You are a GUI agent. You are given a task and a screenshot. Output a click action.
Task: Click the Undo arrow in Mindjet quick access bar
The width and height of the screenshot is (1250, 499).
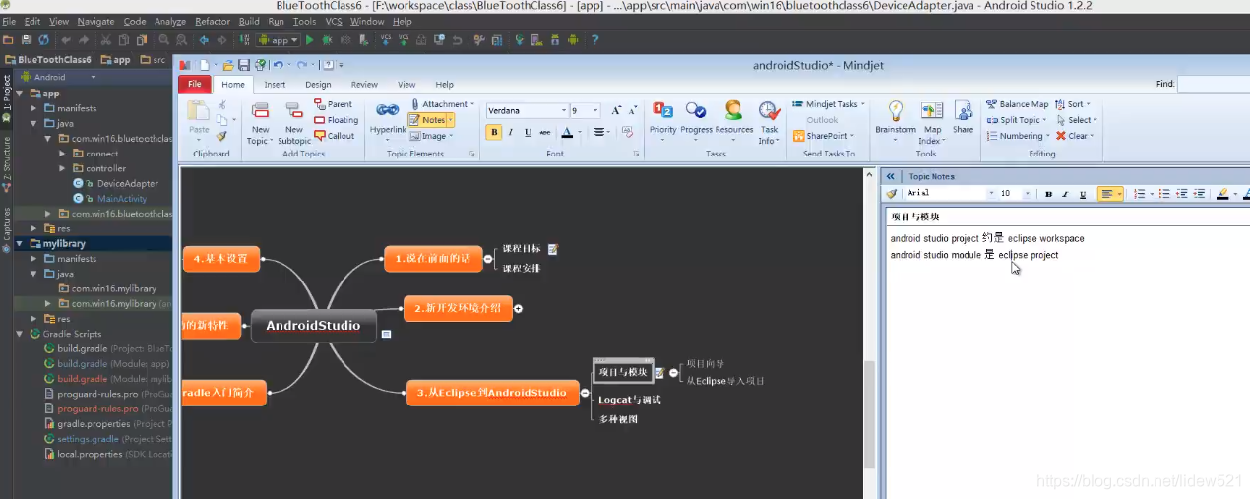(x=278, y=65)
